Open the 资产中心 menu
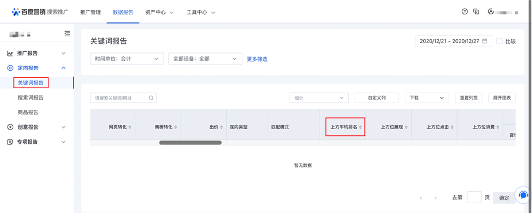The image size is (532, 213). 159,12
